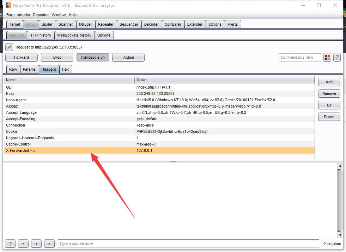The width and height of the screenshot is (346, 252).
Task: Open the highlight color picker icon
Action: (327, 57)
